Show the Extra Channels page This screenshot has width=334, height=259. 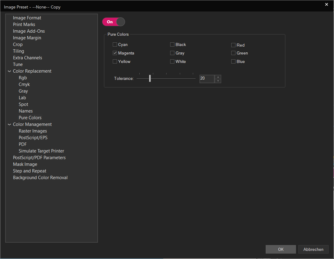(x=28, y=58)
